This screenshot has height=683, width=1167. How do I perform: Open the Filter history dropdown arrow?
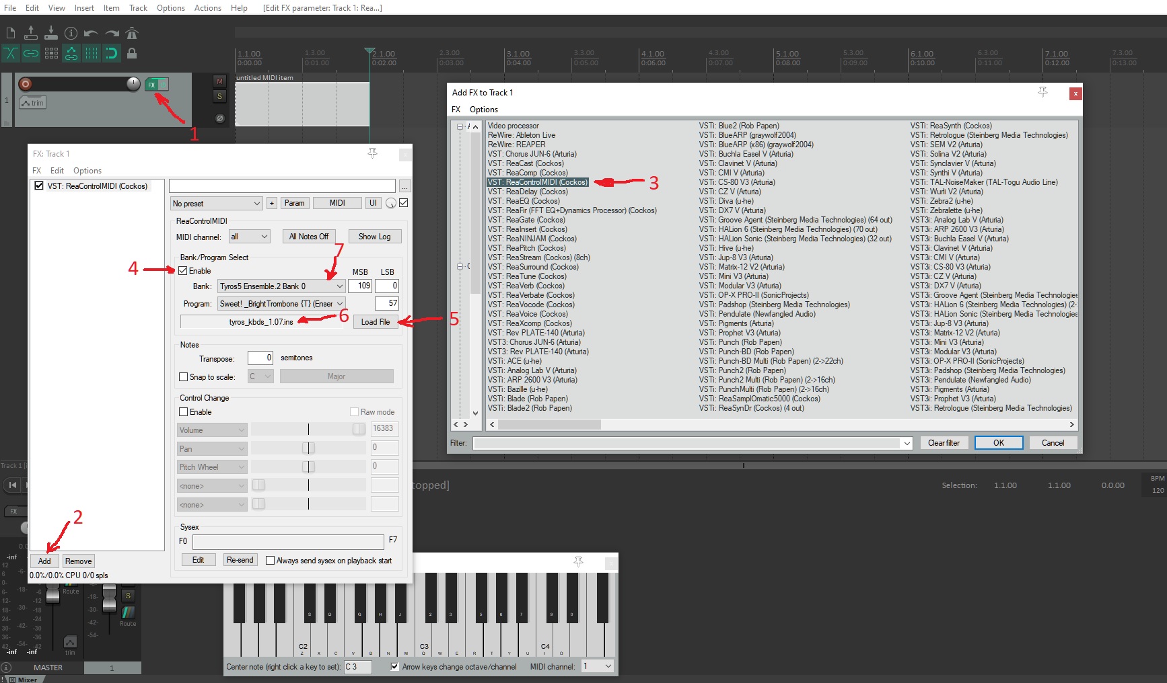(x=907, y=443)
